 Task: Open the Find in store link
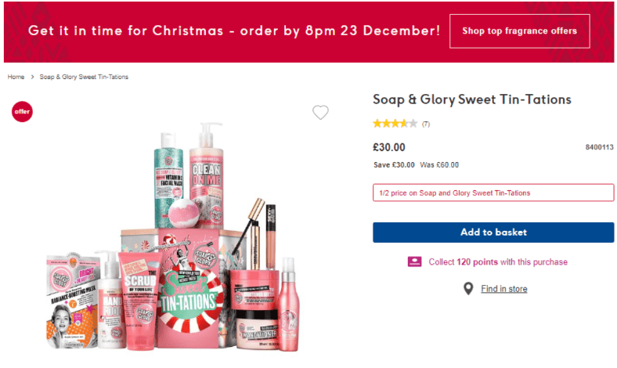tap(503, 289)
